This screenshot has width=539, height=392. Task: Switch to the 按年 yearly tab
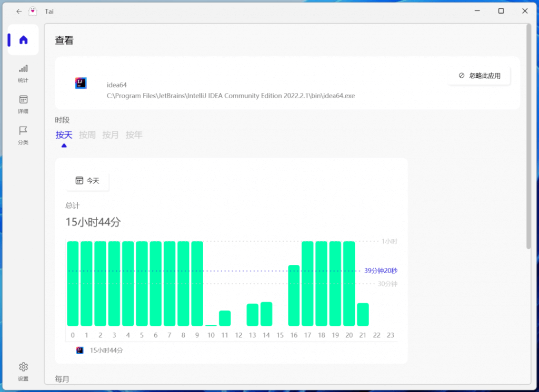(134, 135)
